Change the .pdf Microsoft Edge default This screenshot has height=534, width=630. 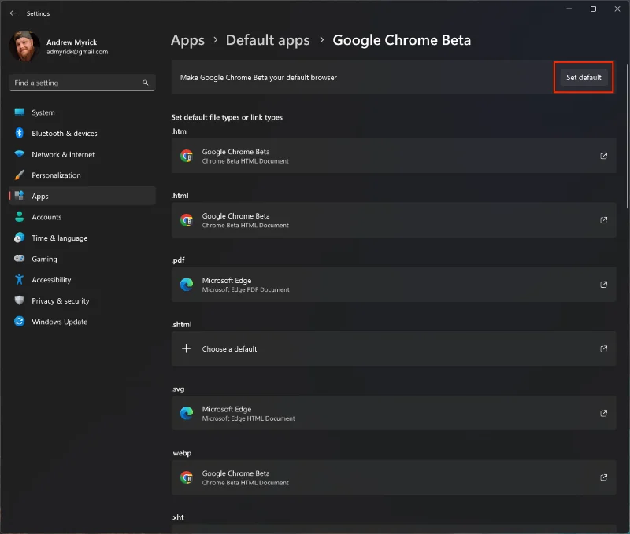[394, 285]
